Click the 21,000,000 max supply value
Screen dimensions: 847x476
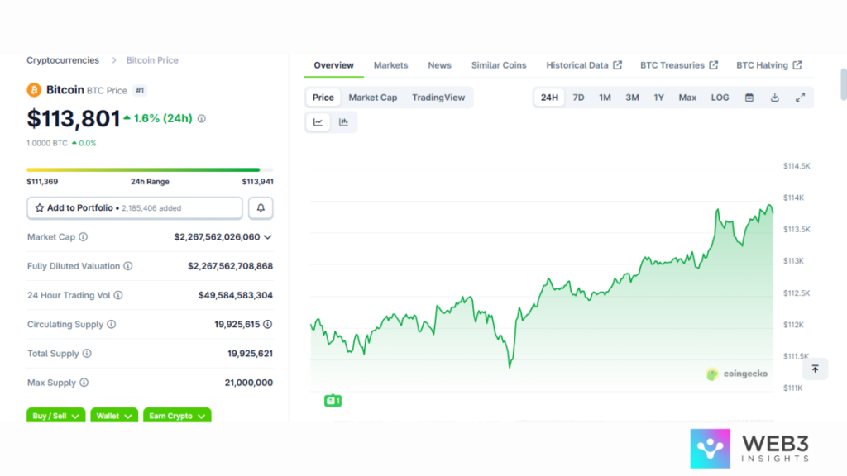pyautogui.click(x=248, y=383)
